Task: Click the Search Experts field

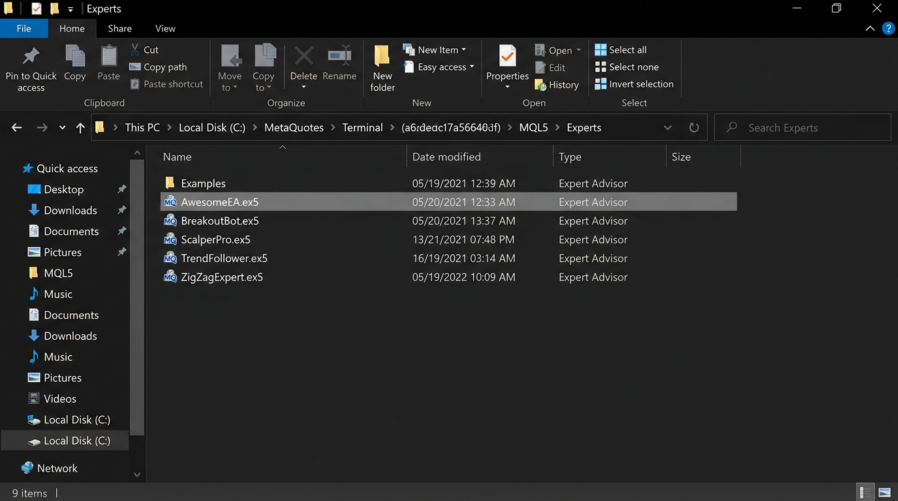Action: click(803, 127)
